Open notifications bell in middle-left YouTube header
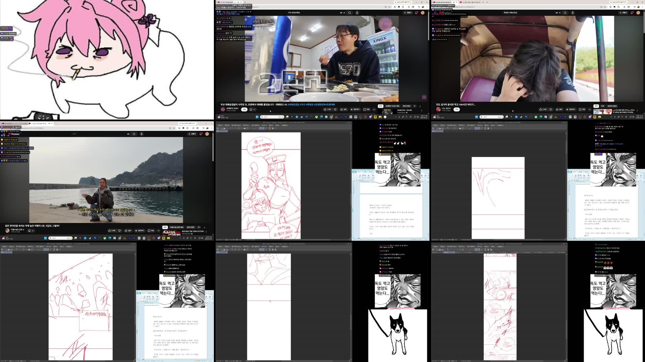Screen dimensions: 645x362 [201, 134]
